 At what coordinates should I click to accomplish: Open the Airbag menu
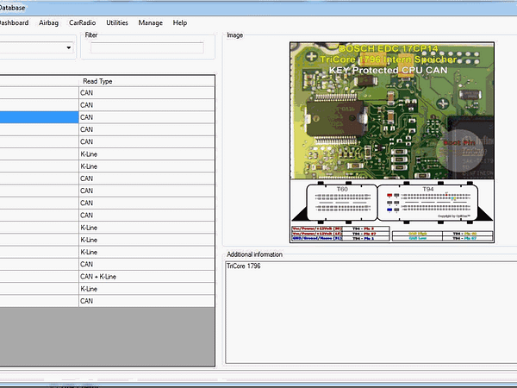point(49,22)
